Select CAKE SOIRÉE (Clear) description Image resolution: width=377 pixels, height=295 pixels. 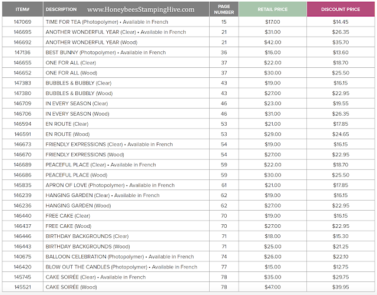tap(95, 277)
